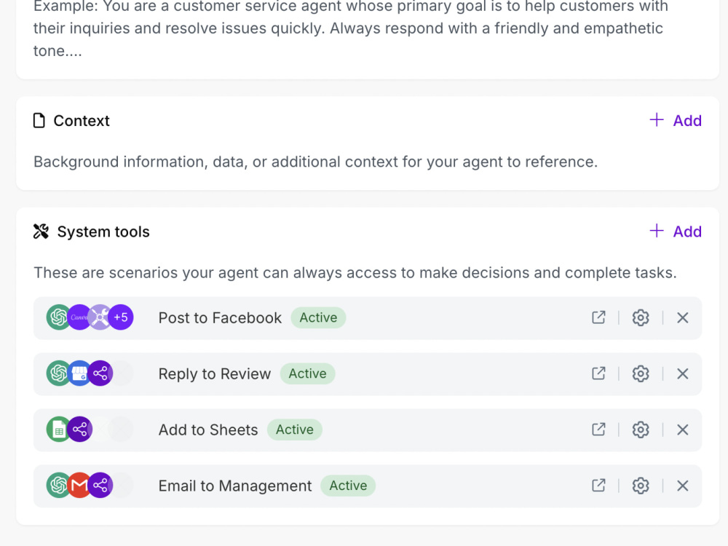
Task: Add a new System tool
Action: [676, 232]
